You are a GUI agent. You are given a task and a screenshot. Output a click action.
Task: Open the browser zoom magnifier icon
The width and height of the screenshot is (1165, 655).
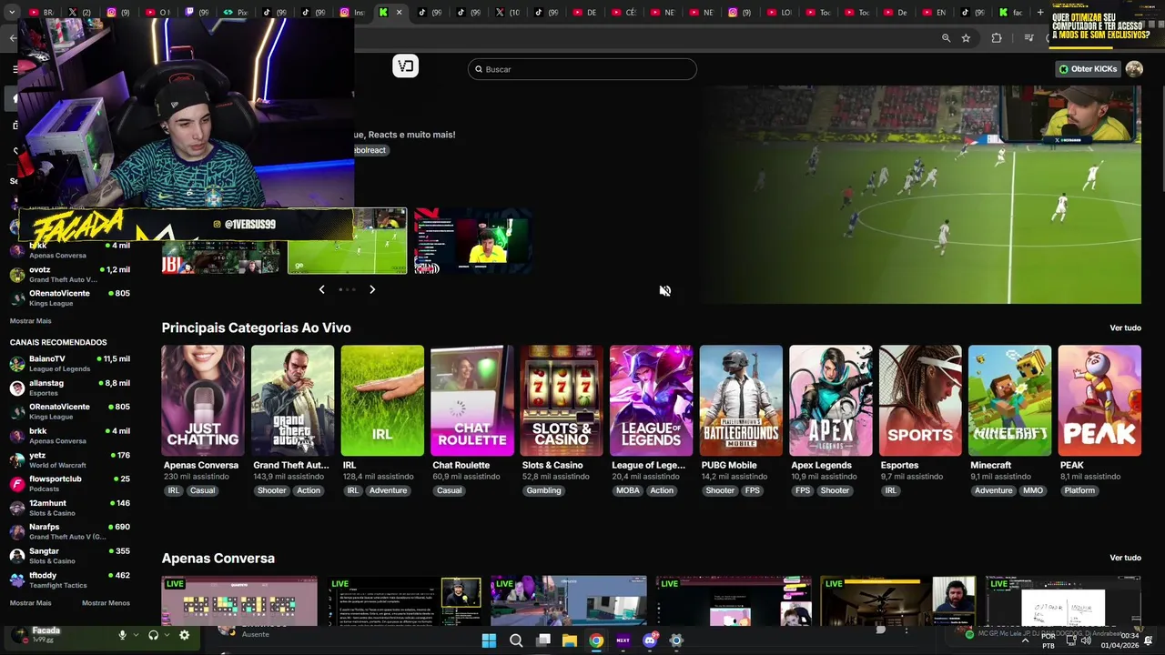pos(946,38)
